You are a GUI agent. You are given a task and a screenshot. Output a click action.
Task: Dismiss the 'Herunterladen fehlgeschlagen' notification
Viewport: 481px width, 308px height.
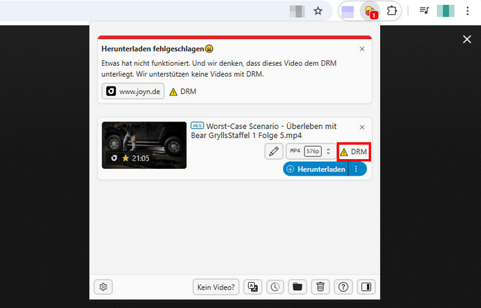pos(362,49)
